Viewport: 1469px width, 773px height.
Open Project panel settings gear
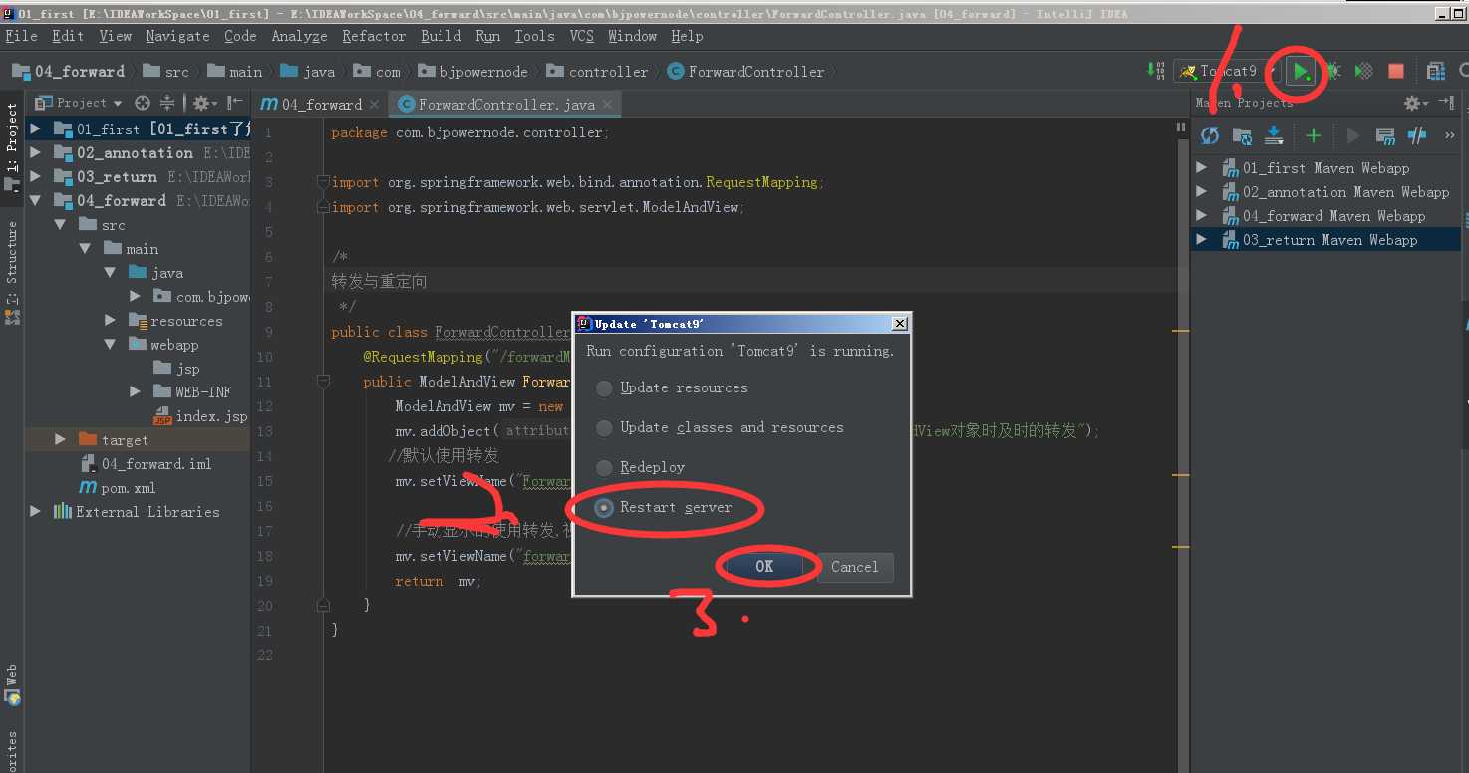203,103
